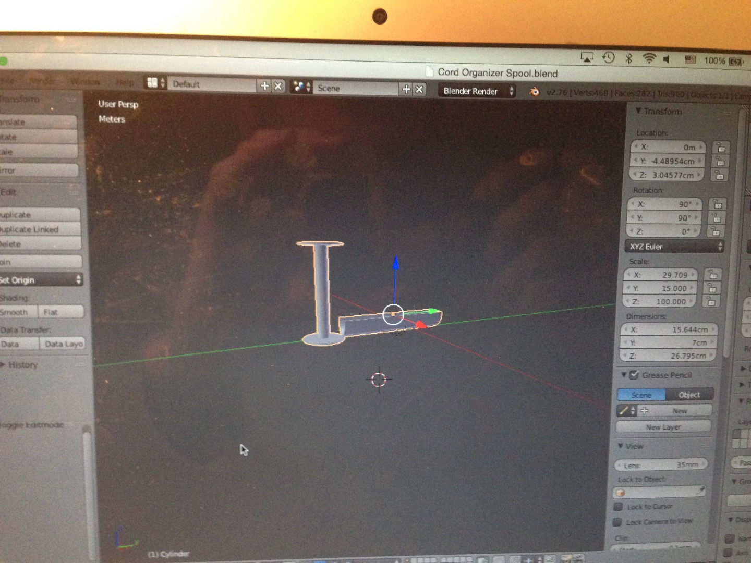
Task: Click the Delete button in Edit panel
Action: (x=40, y=244)
